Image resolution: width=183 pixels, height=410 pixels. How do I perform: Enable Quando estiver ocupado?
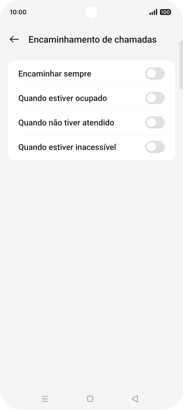coord(155,98)
